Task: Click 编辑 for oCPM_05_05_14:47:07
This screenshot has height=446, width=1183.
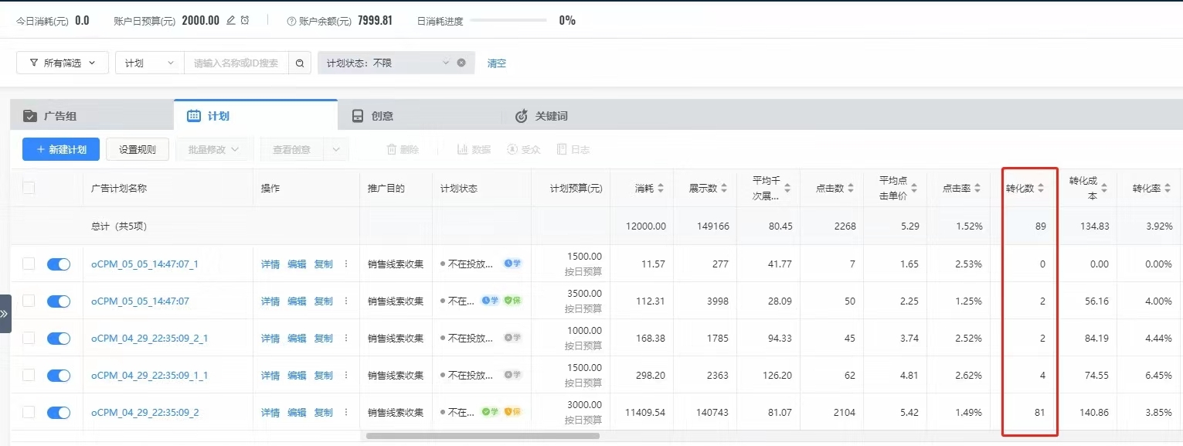Action: click(297, 301)
